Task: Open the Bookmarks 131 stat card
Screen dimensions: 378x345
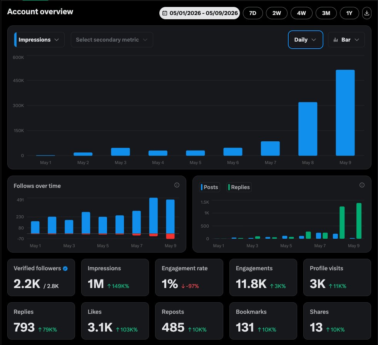Action: [x=263, y=321]
